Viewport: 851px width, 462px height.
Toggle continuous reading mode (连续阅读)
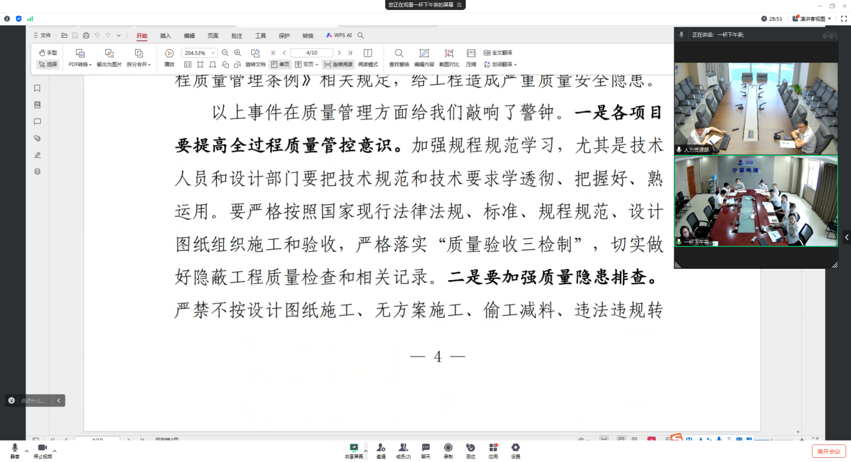pos(339,64)
